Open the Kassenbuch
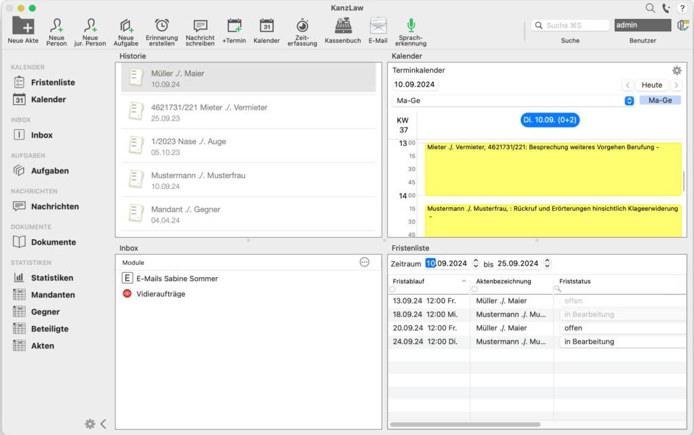Image resolution: width=694 pixels, height=435 pixels. point(342,30)
